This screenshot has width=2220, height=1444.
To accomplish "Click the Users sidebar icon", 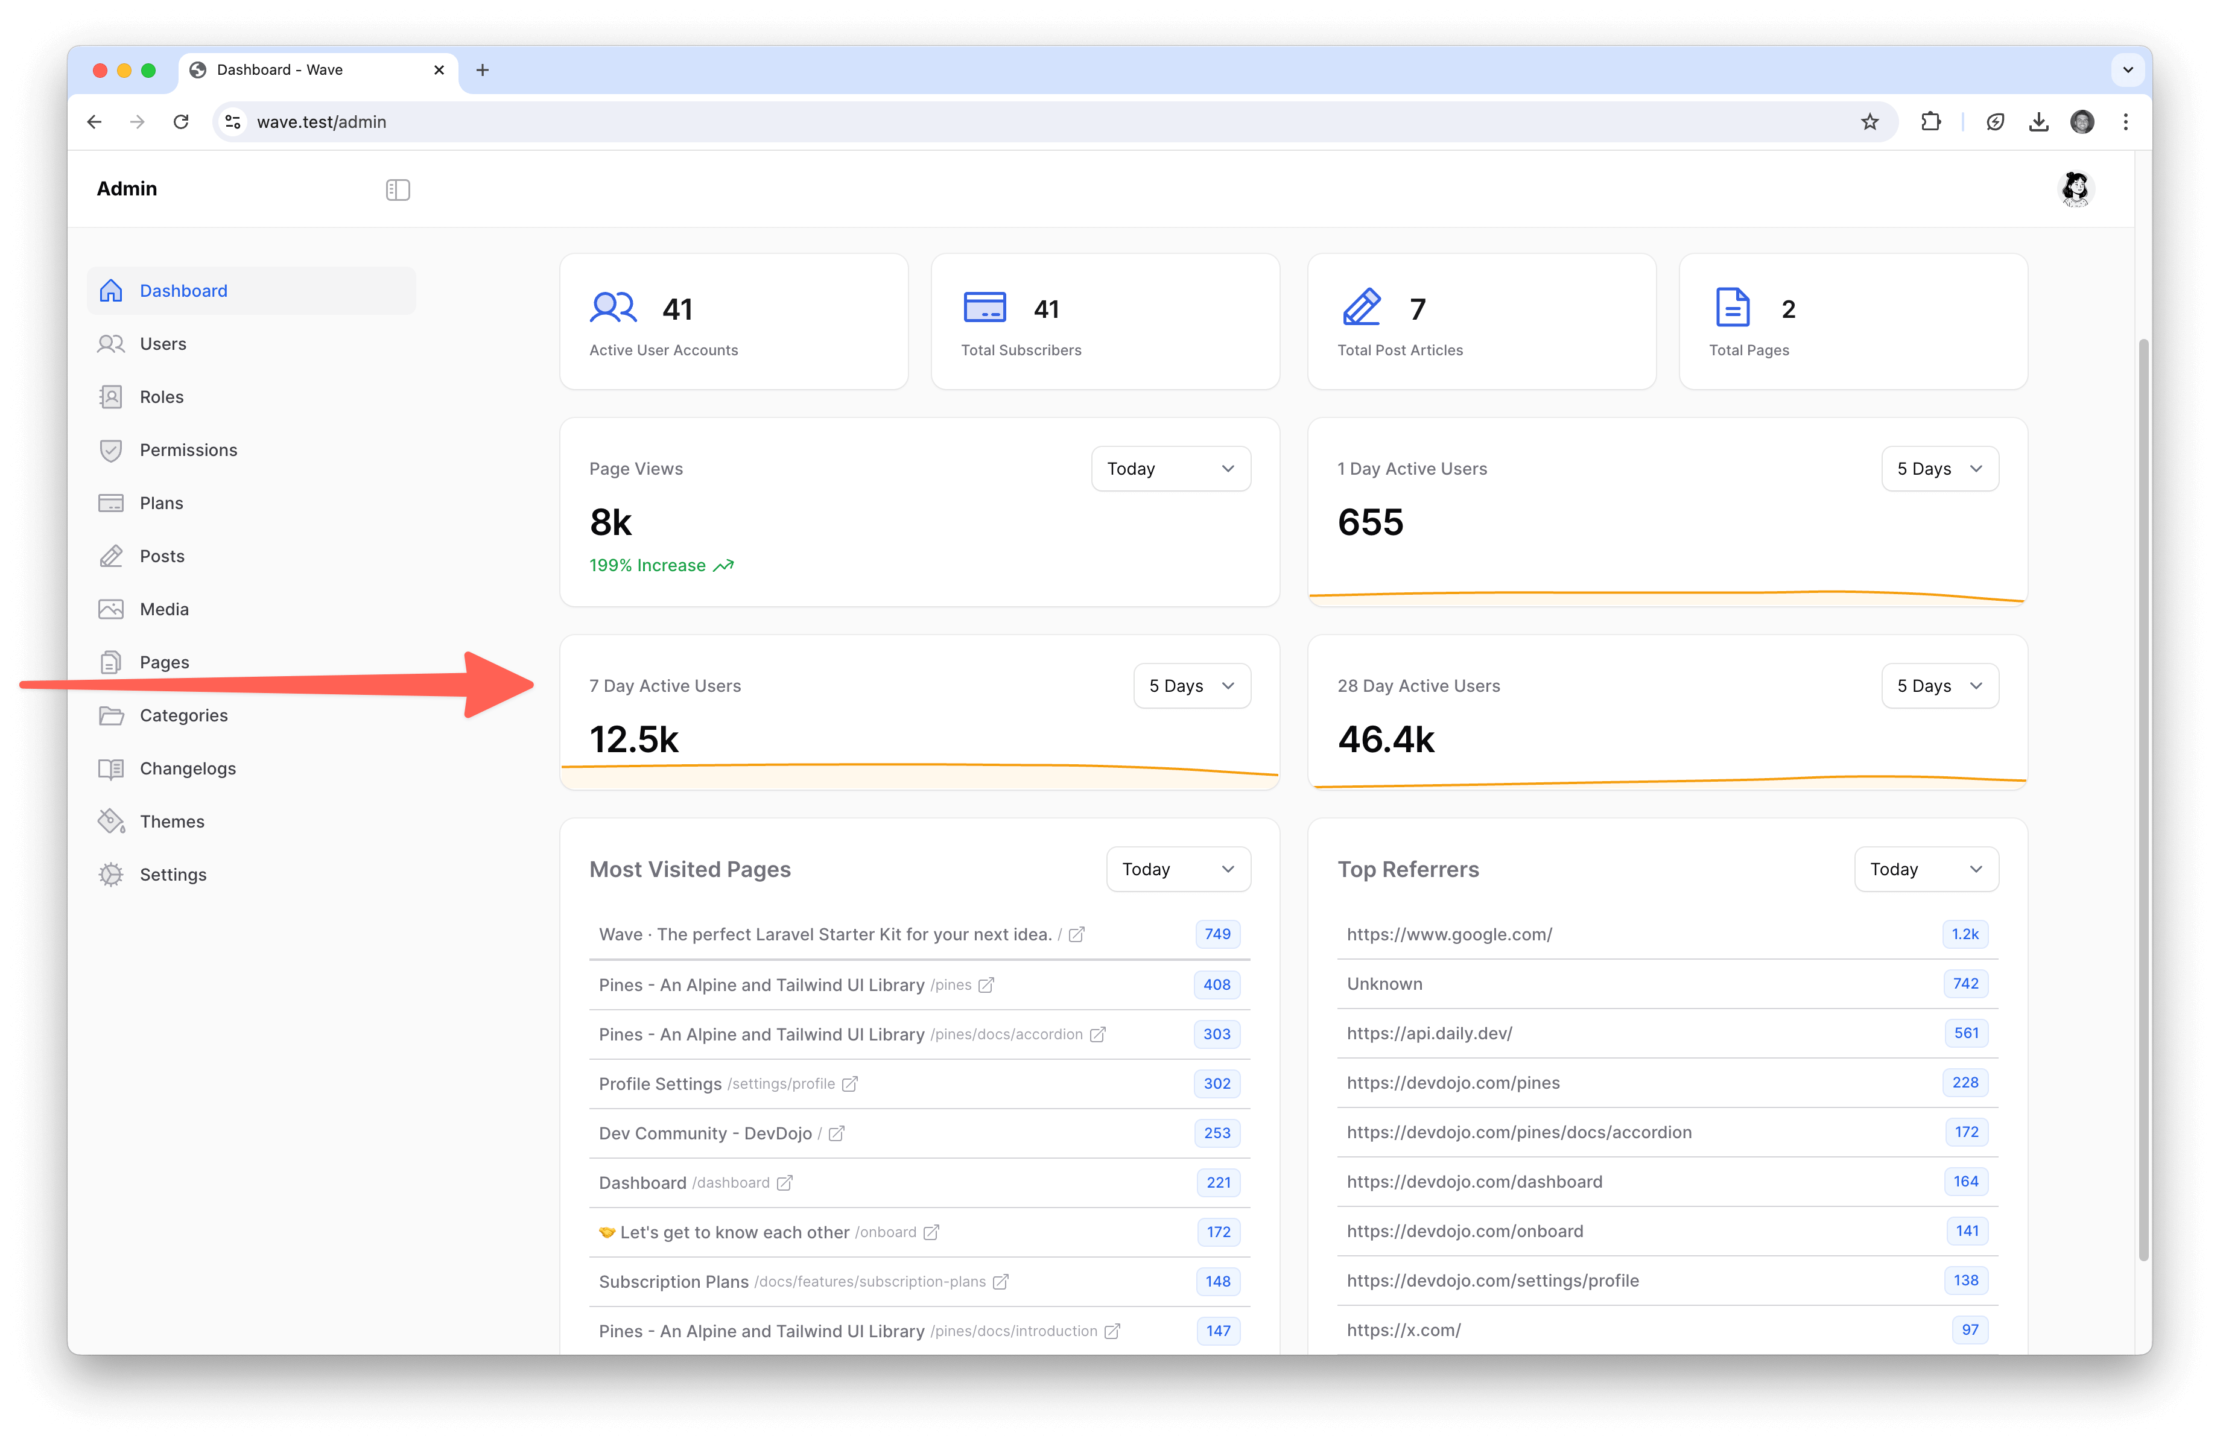I will click(x=111, y=344).
